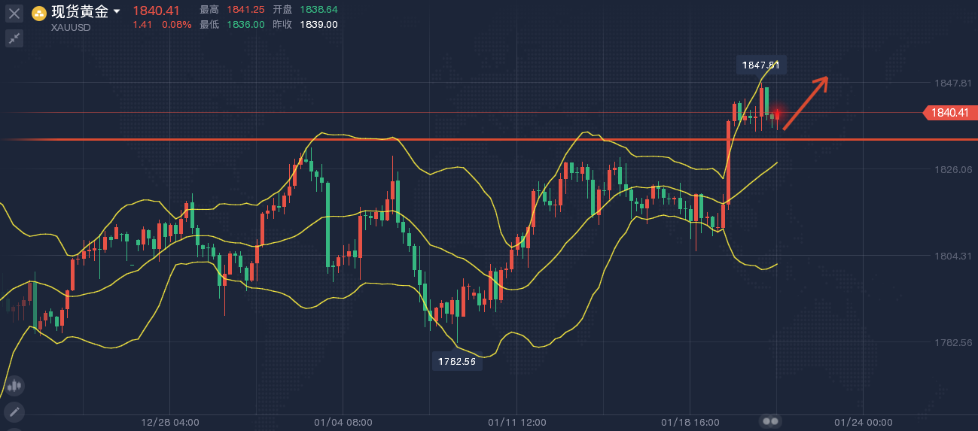Click the 1847.81 high marker bubble on chart

click(762, 65)
